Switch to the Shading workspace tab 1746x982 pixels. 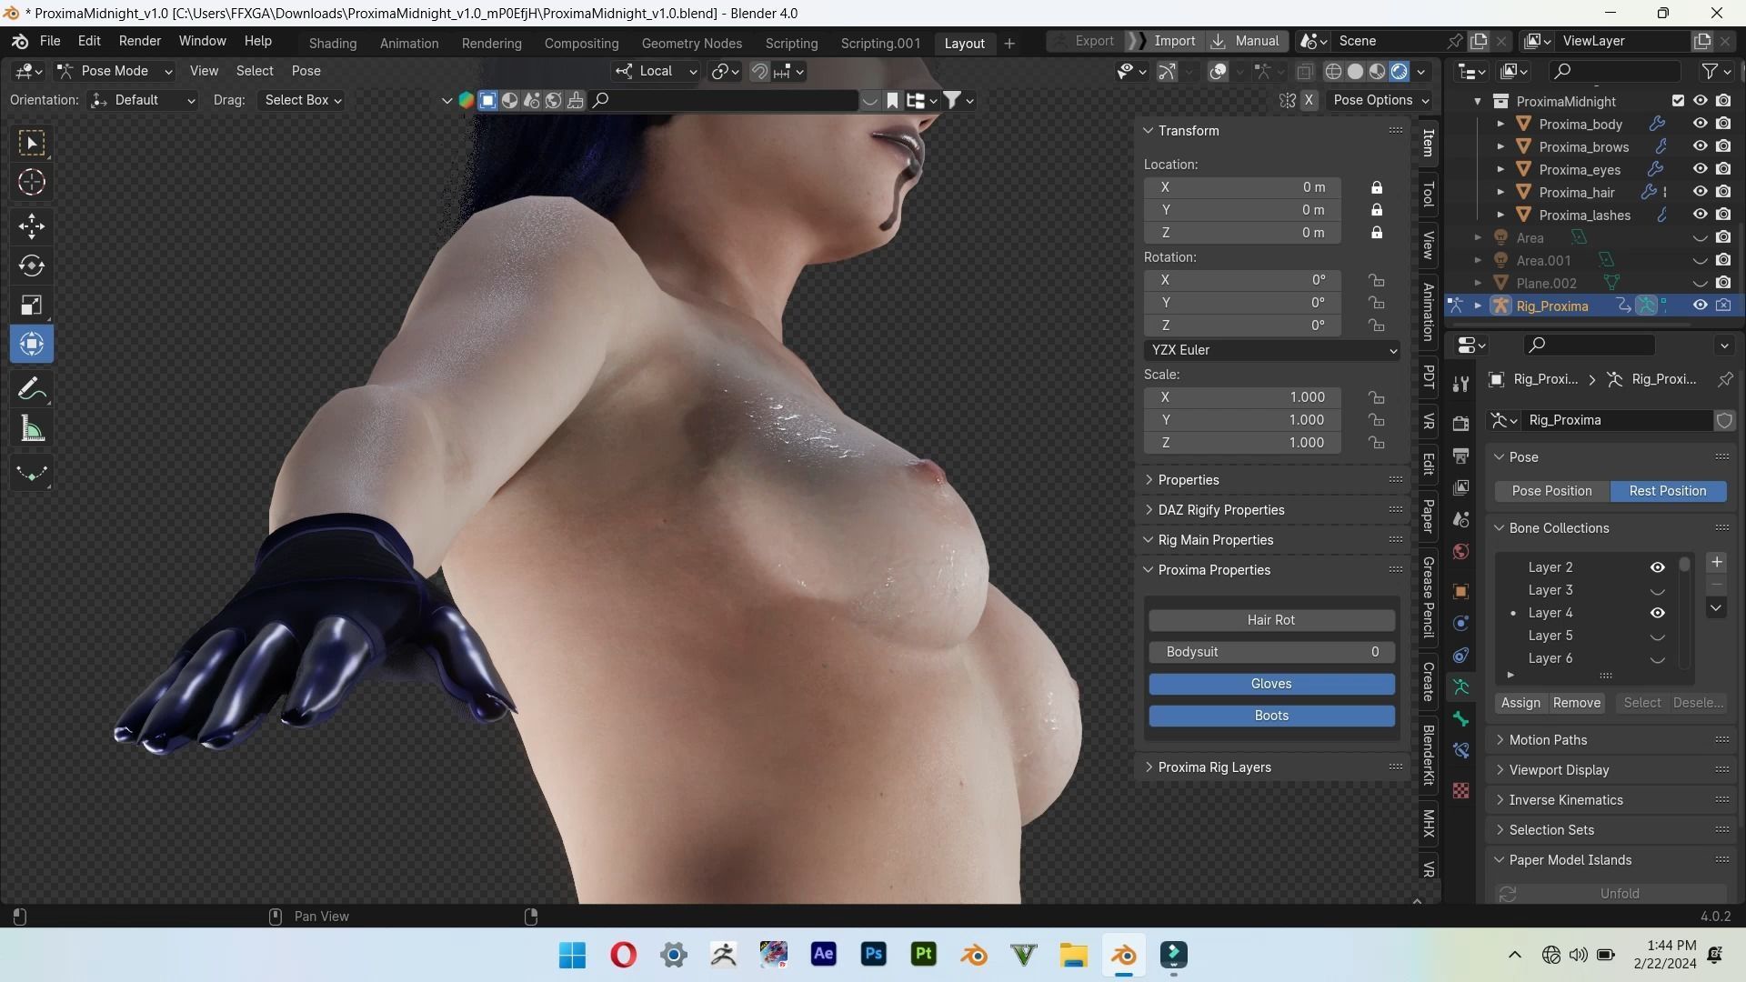pyautogui.click(x=332, y=43)
